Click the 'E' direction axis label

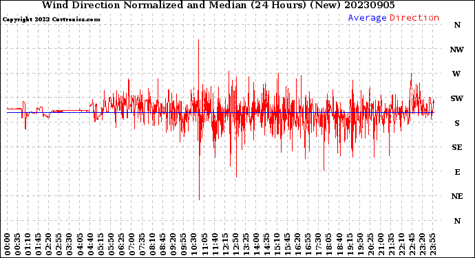pyautogui.click(x=457, y=172)
